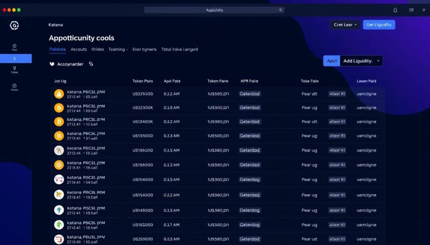Click the Jot Ug column header

click(60, 81)
